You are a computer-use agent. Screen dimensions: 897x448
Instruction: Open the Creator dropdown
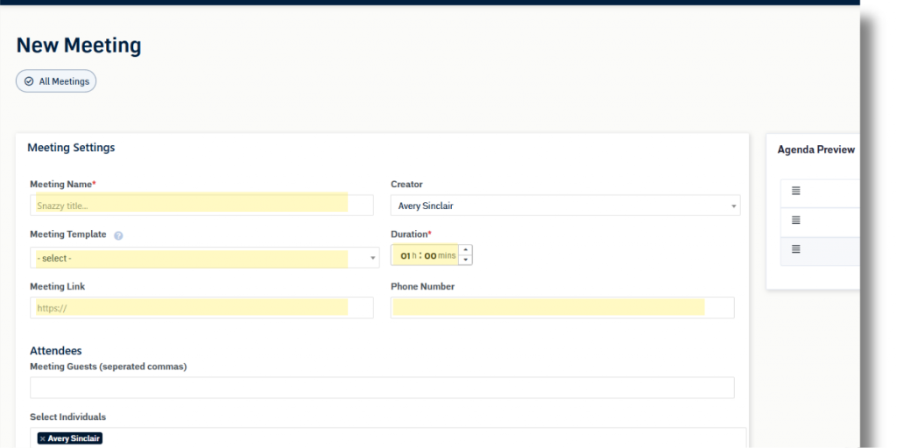(565, 206)
